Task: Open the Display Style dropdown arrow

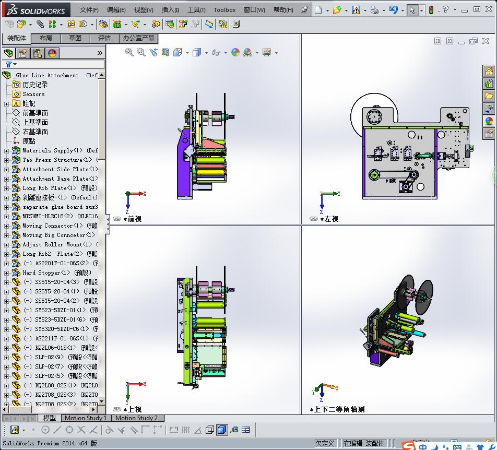Action: pos(206,53)
